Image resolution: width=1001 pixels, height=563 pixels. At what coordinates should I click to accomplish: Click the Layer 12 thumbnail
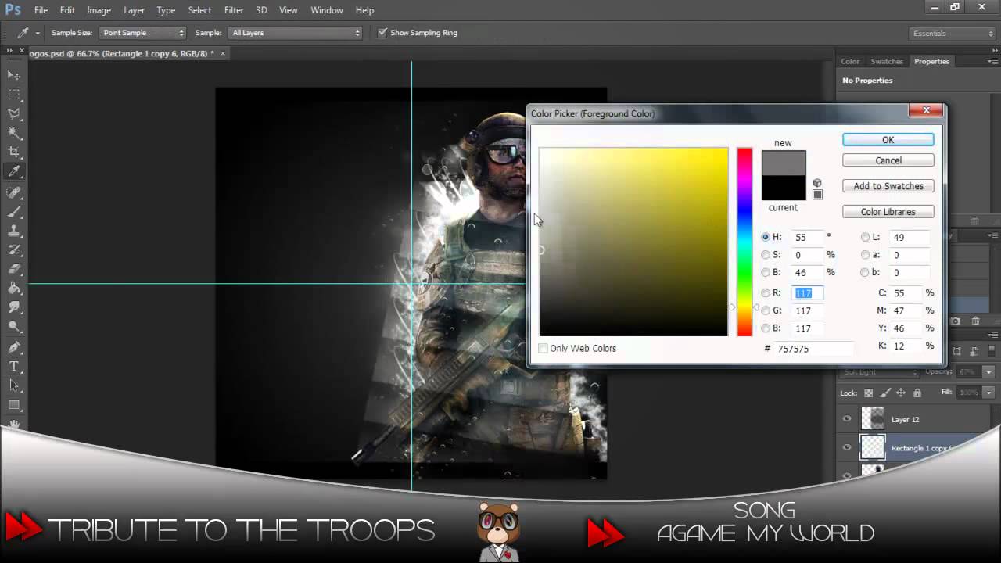[873, 419]
